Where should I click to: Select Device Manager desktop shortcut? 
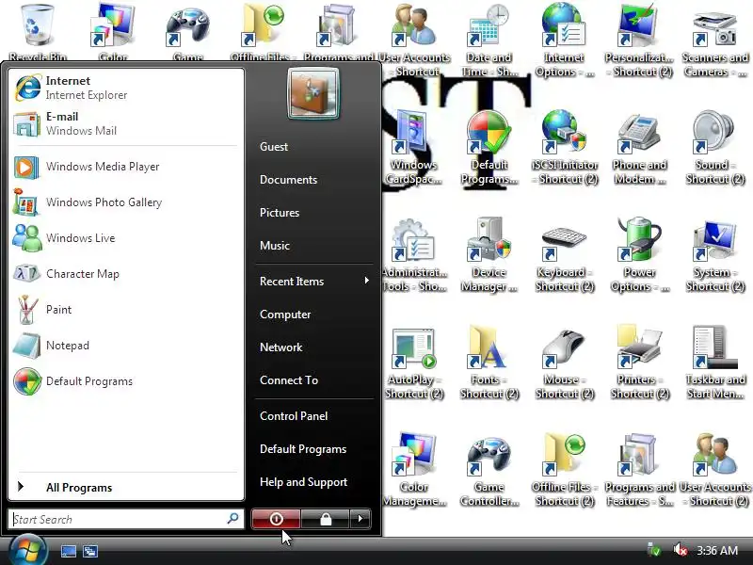[x=489, y=255]
